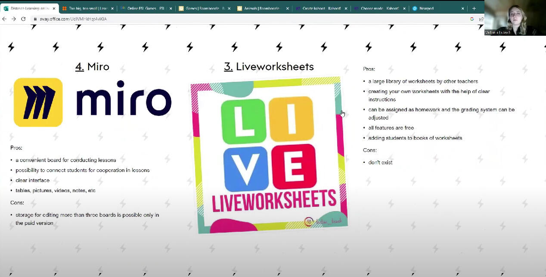Image resolution: width=546 pixels, height=277 pixels.
Task: Close the Create kahoot tab
Action: [346, 8]
